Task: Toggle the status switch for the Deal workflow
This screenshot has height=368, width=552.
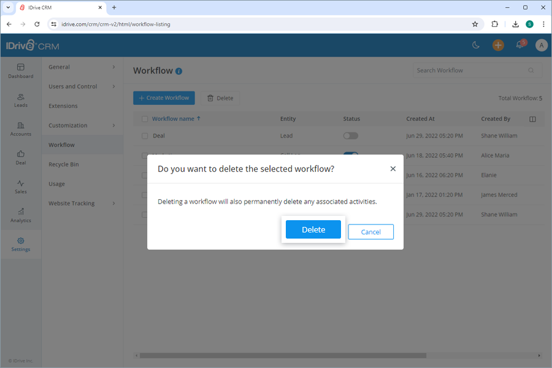Action: pos(350,136)
